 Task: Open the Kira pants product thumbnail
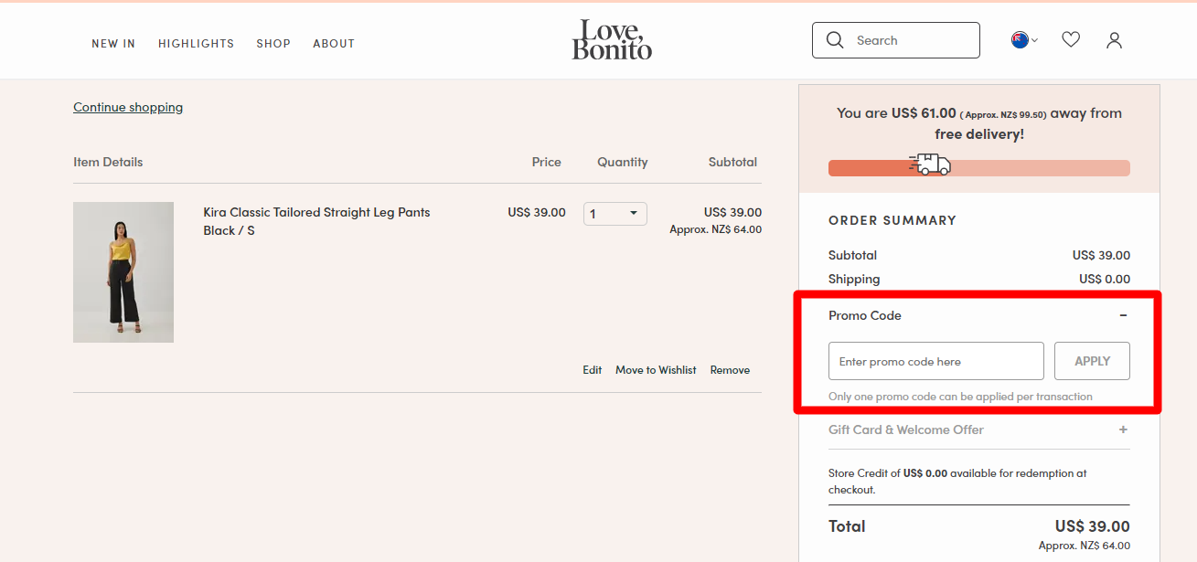pos(123,272)
